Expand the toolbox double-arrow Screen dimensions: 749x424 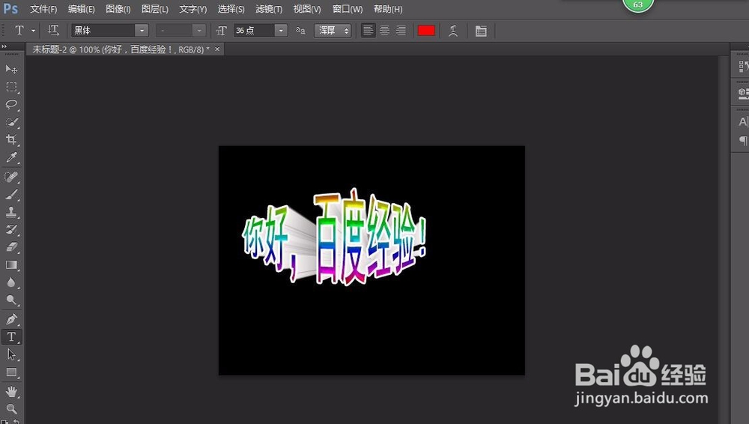[4, 46]
